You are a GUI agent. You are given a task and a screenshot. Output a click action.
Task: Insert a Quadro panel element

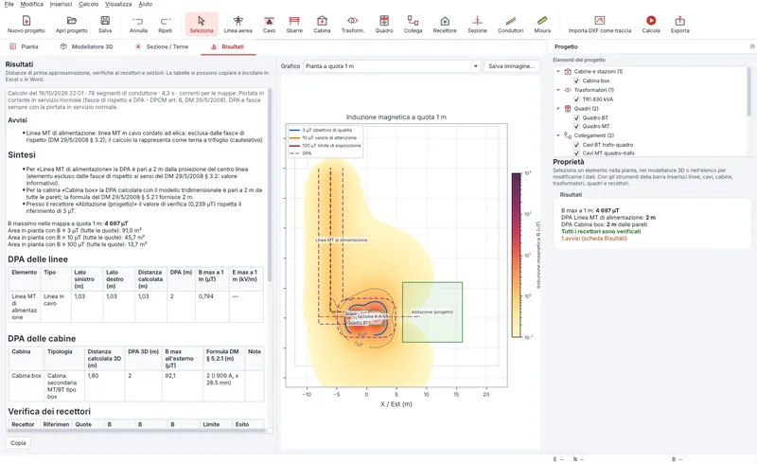coord(384,25)
